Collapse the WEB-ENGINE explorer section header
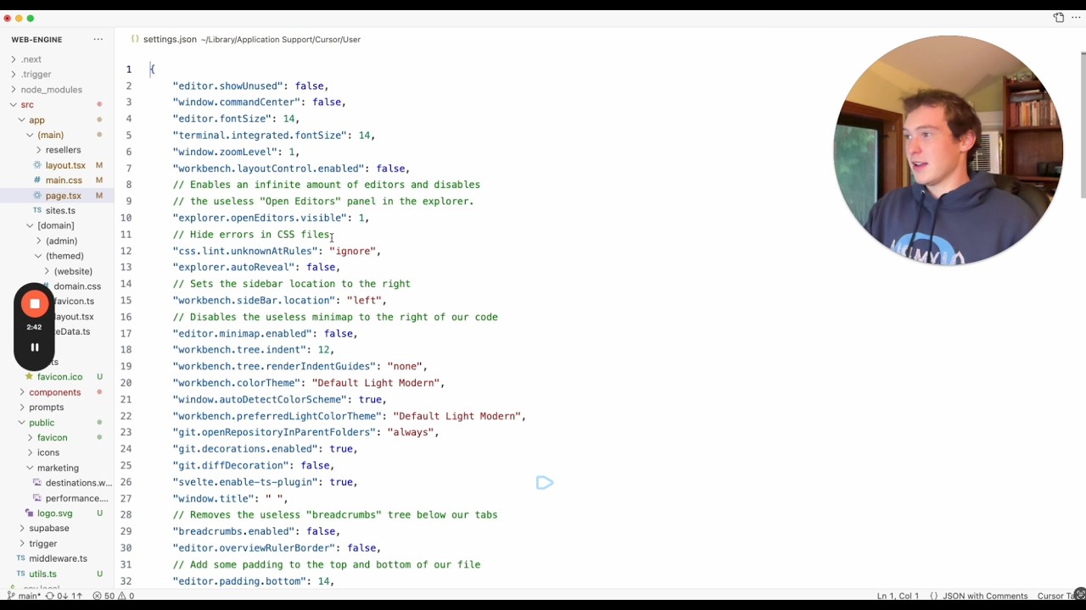1086x610 pixels. tap(36, 40)
